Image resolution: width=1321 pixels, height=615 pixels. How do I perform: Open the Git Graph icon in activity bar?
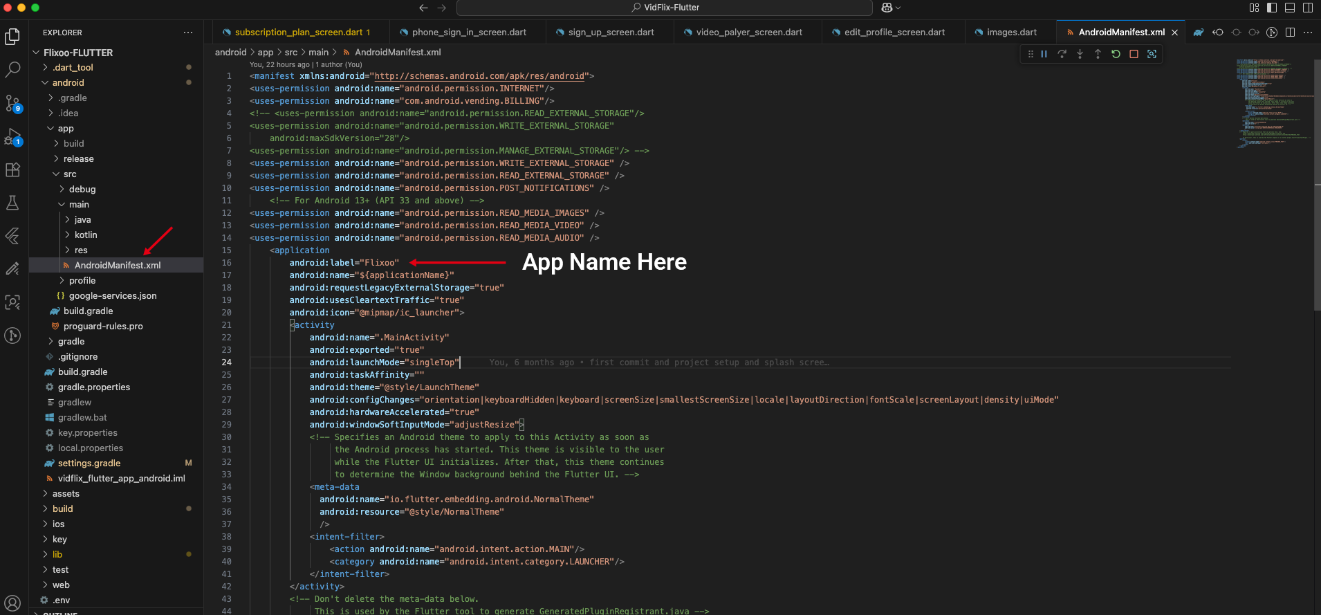pos(12,336)
